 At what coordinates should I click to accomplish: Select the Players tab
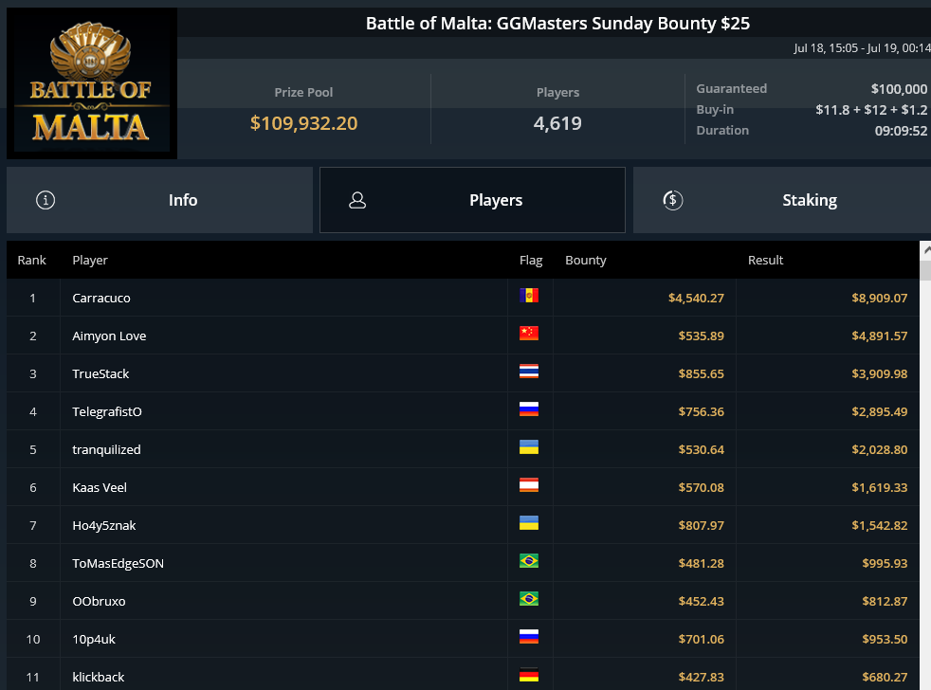[473, 200]
